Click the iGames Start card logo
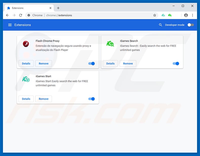The height and width of the screenshot is (156, 200). (x=26, y=79)
